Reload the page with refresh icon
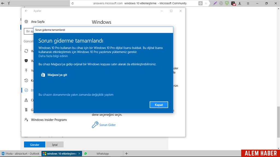This screenshot has width=280, height=157. [72, 3]
